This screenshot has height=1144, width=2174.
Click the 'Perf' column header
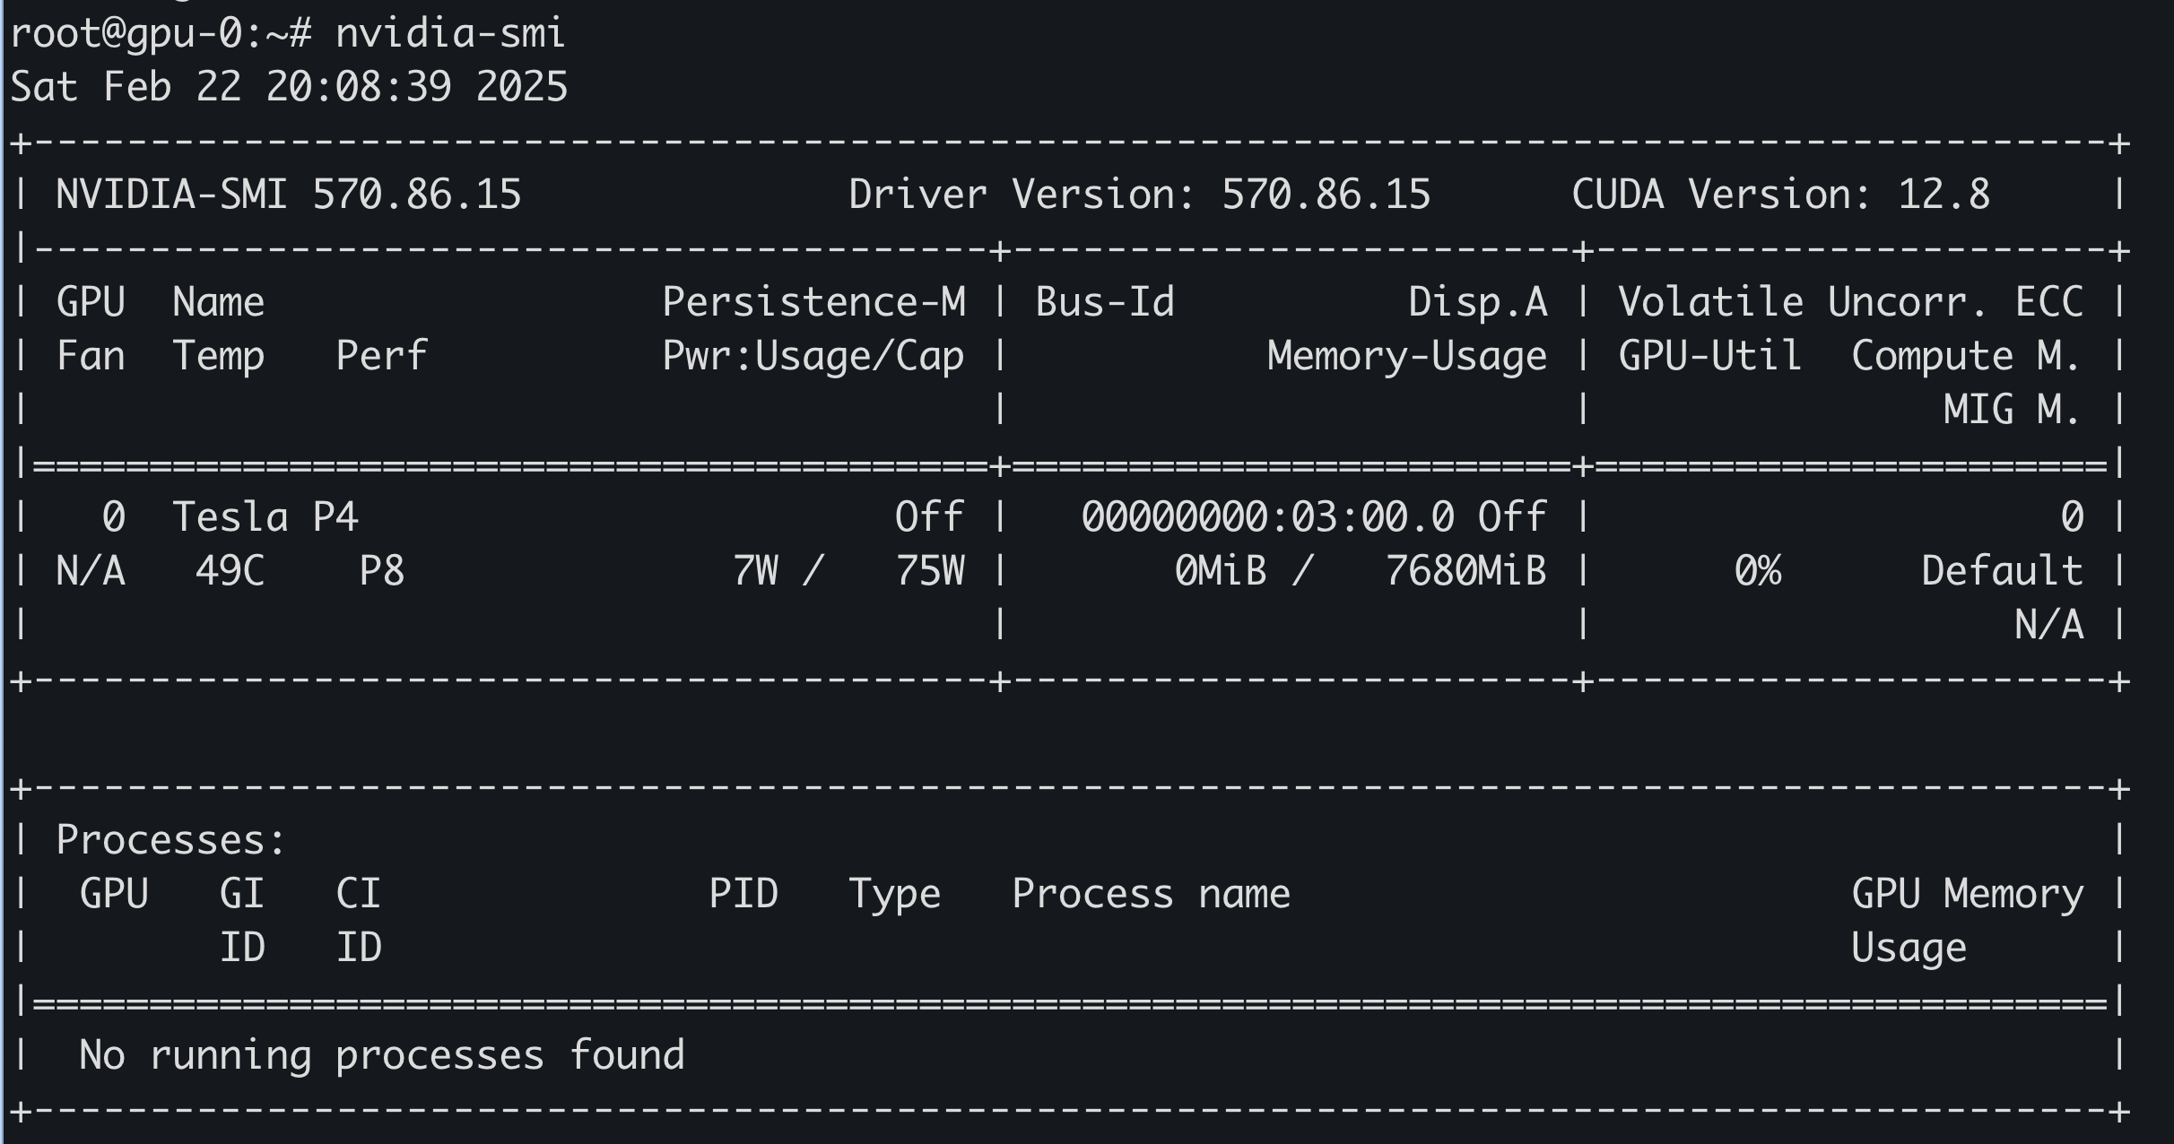381,356
